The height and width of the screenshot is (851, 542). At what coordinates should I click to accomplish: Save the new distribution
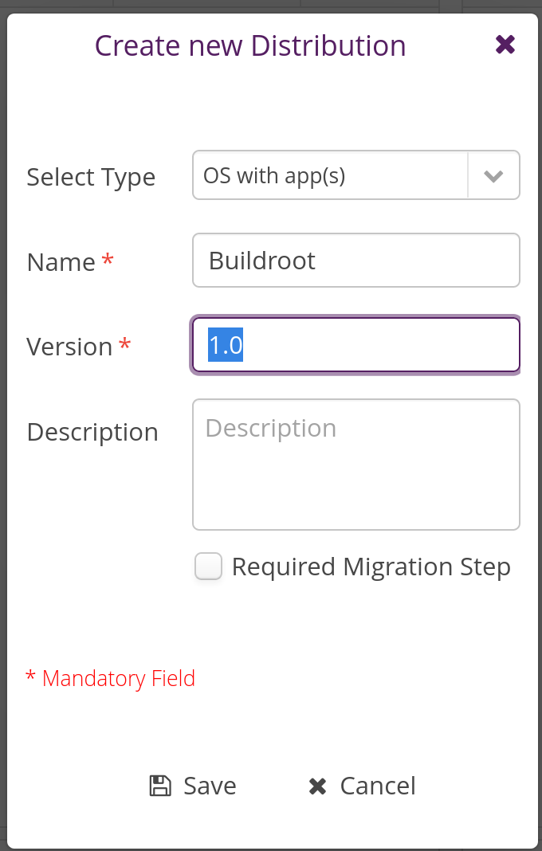click(194, 786)
